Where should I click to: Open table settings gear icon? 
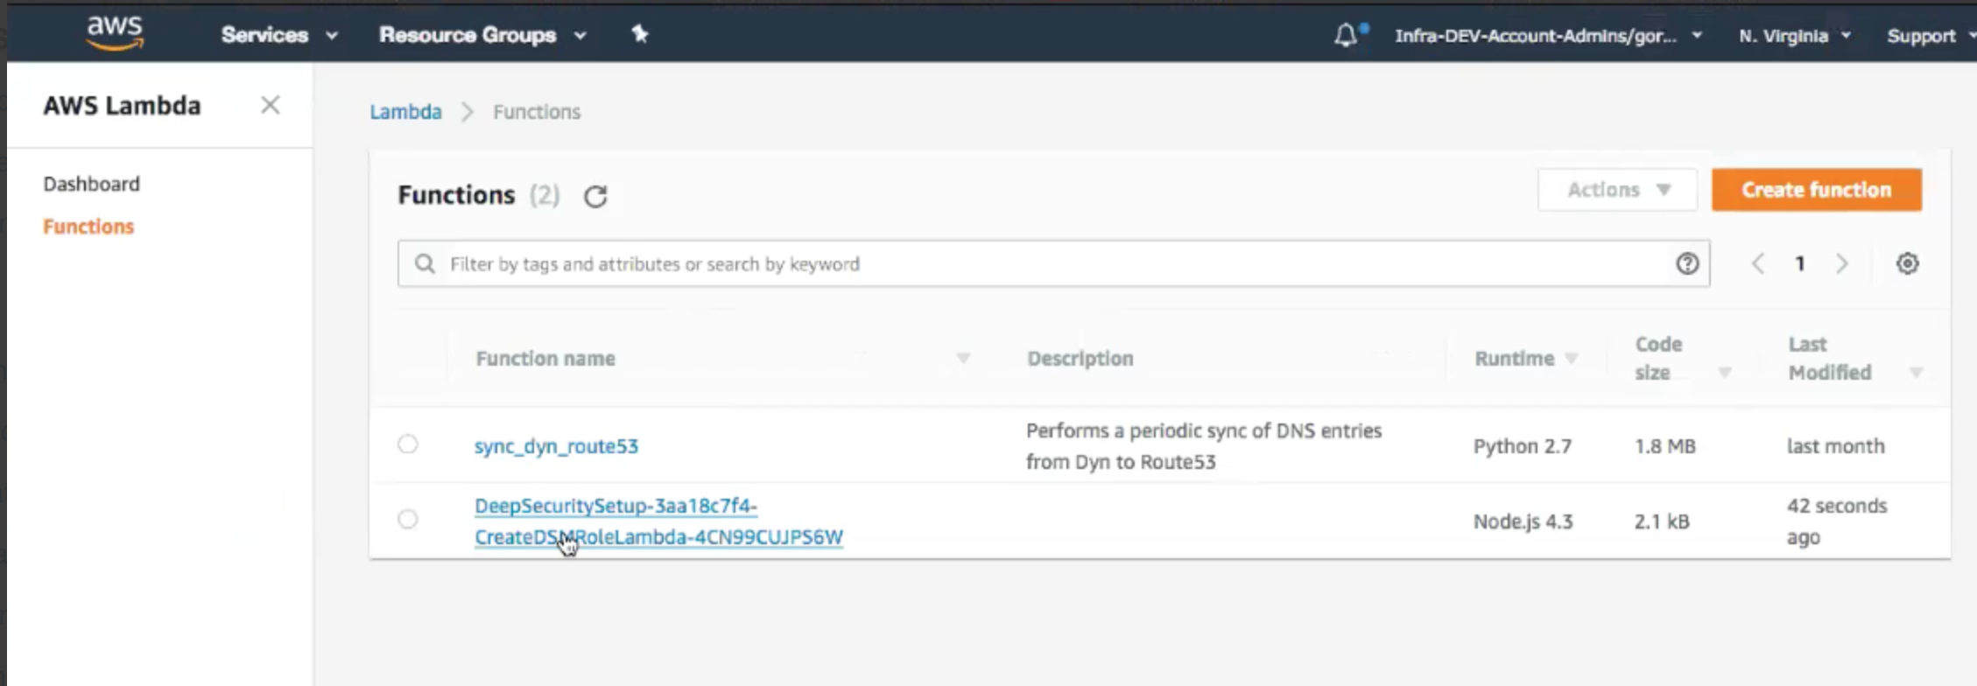1907,263
